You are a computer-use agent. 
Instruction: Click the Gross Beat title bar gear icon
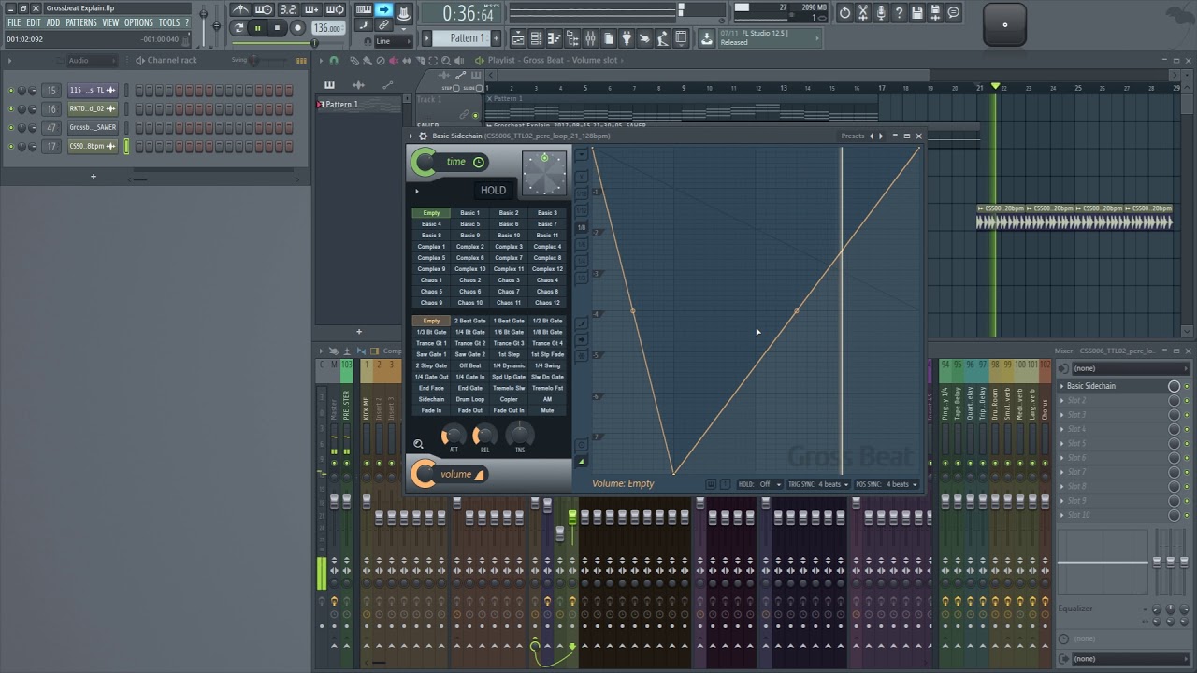[423, 136]
